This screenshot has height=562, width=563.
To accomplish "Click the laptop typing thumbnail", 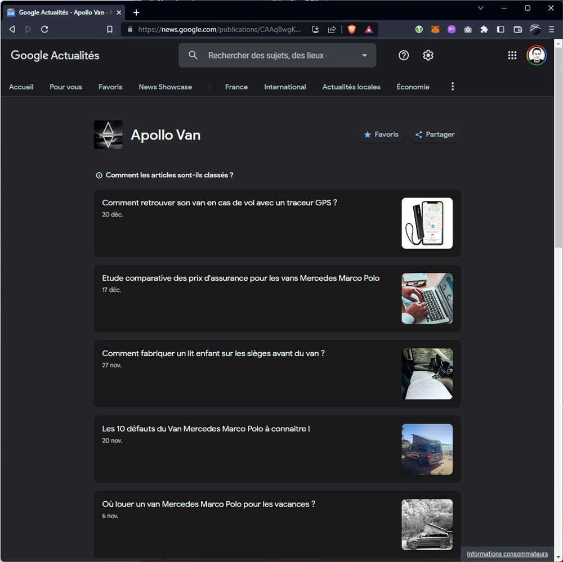I will pyautogui.click(x=427, y=299).
